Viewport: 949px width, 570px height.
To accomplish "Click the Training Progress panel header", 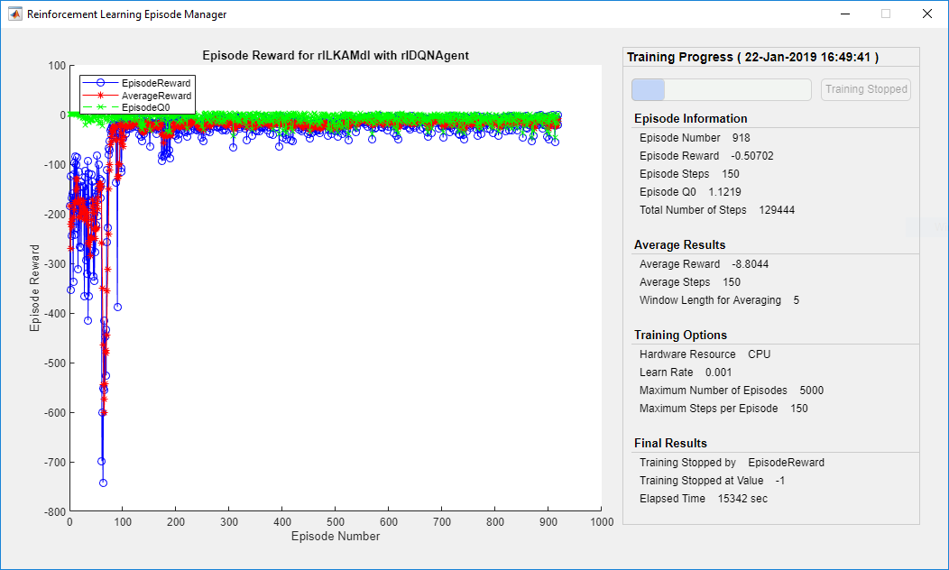I will click(752, 57).
